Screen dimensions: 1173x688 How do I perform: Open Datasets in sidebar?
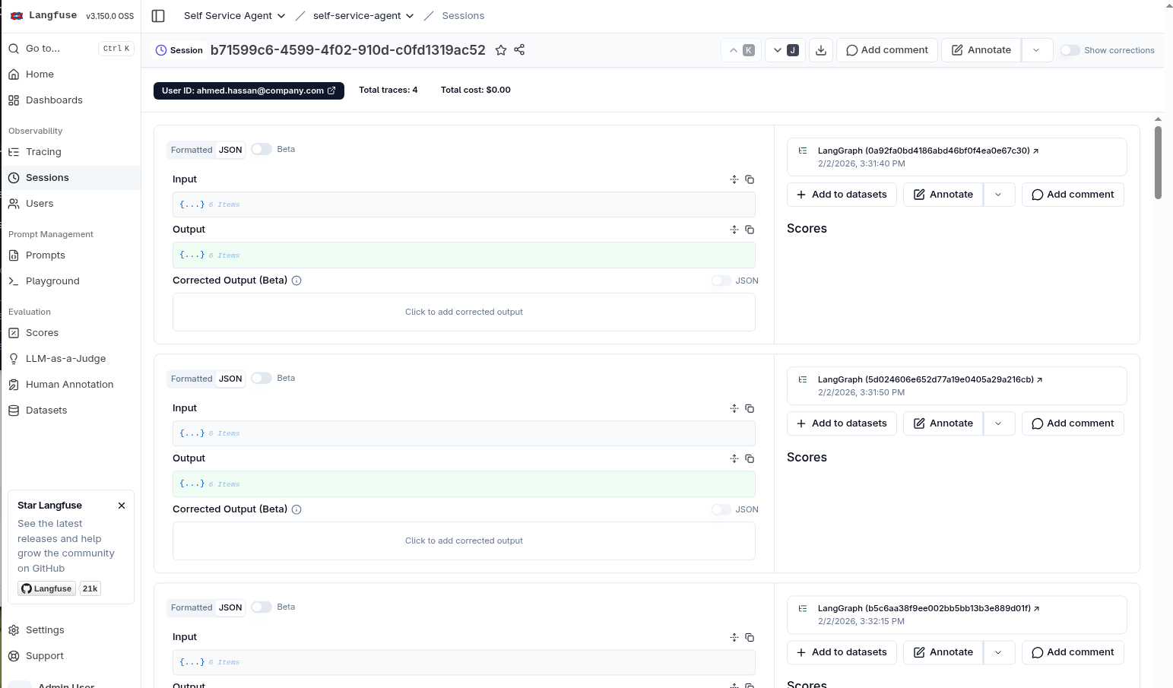click(71, 411)
